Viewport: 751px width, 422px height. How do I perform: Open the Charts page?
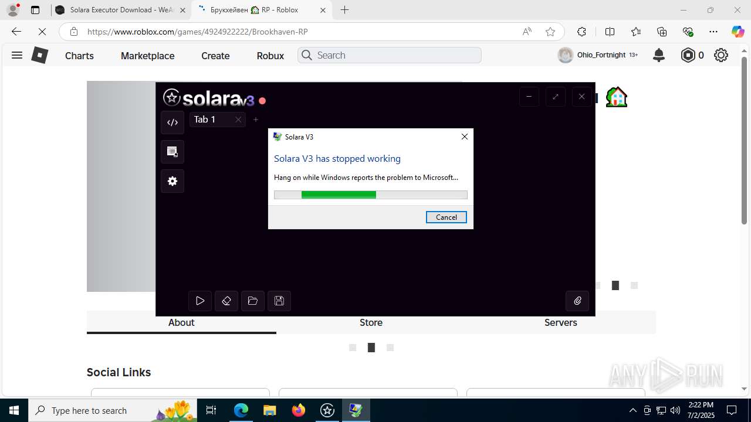(79, 56)
